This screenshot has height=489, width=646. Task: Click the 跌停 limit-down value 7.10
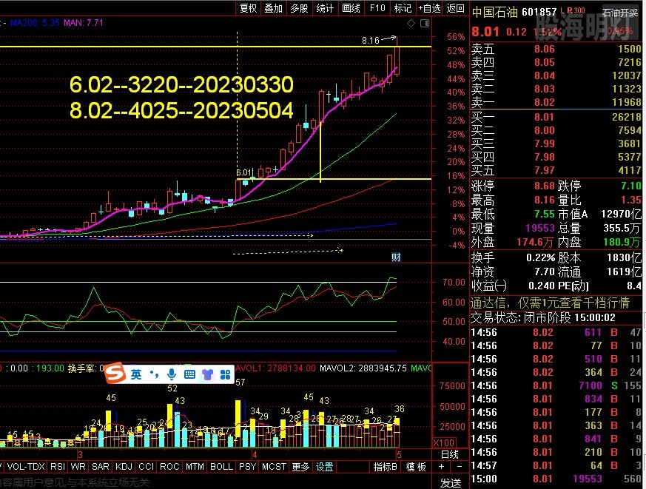(x=631, y=186)
